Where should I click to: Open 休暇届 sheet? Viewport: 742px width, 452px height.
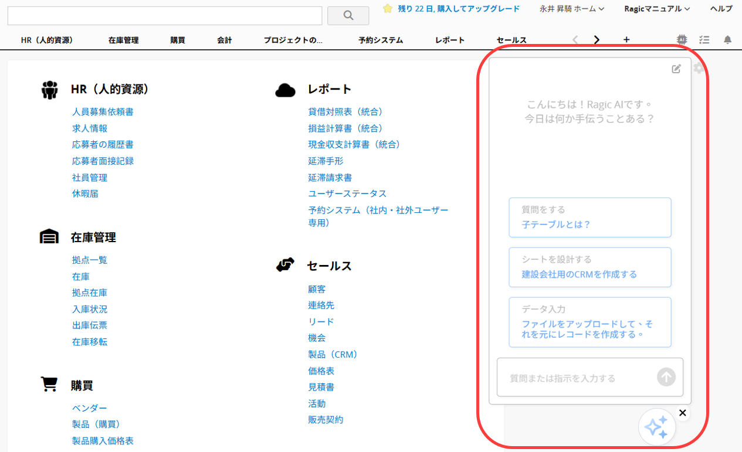pyautogui.click(x=85, y=193)
